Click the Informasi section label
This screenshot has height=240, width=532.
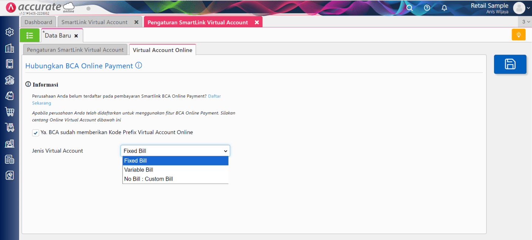(x=45, y=85)
